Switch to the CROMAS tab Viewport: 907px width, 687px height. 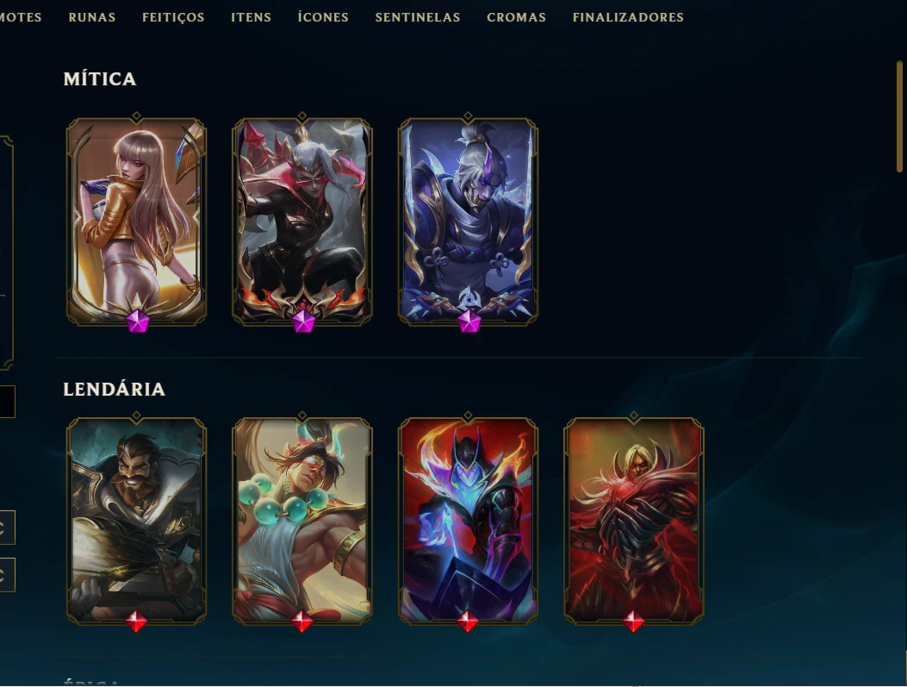pos(516,17)
